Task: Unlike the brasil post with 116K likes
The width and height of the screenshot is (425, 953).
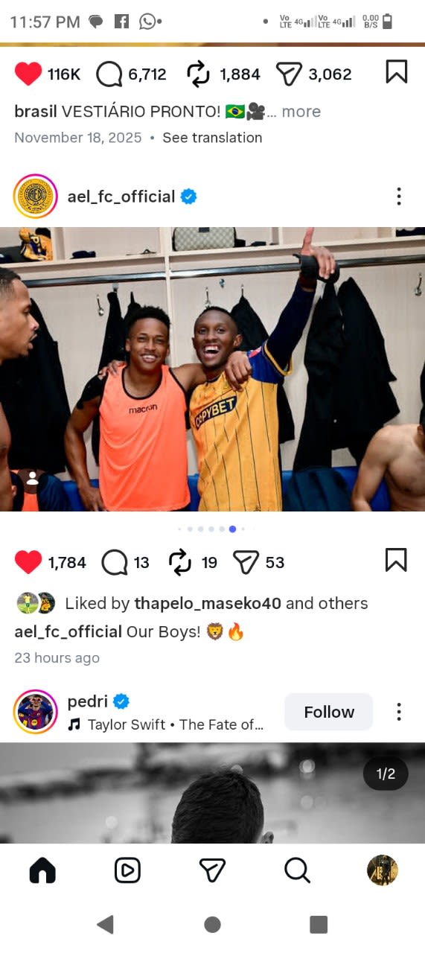Action: point(28,74)
